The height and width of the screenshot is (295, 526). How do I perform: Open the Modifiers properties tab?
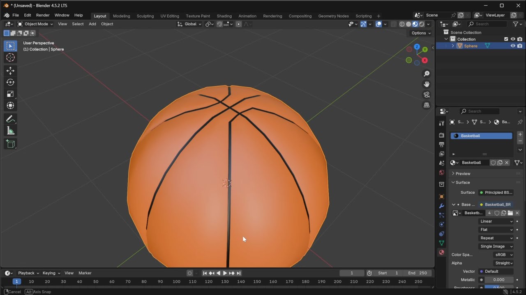pyautogui.click(x=442, y=206)
